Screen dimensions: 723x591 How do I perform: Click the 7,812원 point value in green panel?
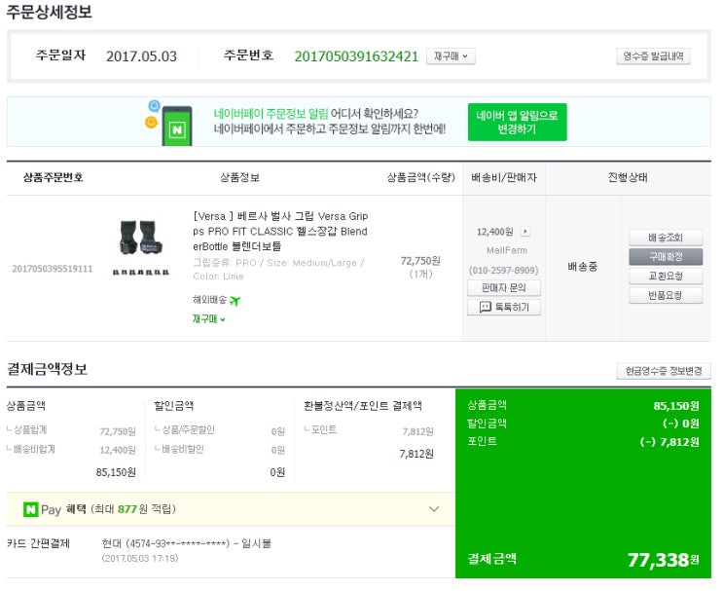pos(669,442)
